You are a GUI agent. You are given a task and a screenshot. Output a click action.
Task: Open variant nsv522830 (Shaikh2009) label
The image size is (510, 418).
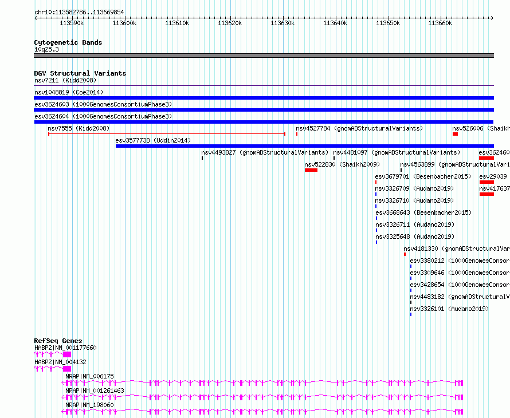(342, 164)
